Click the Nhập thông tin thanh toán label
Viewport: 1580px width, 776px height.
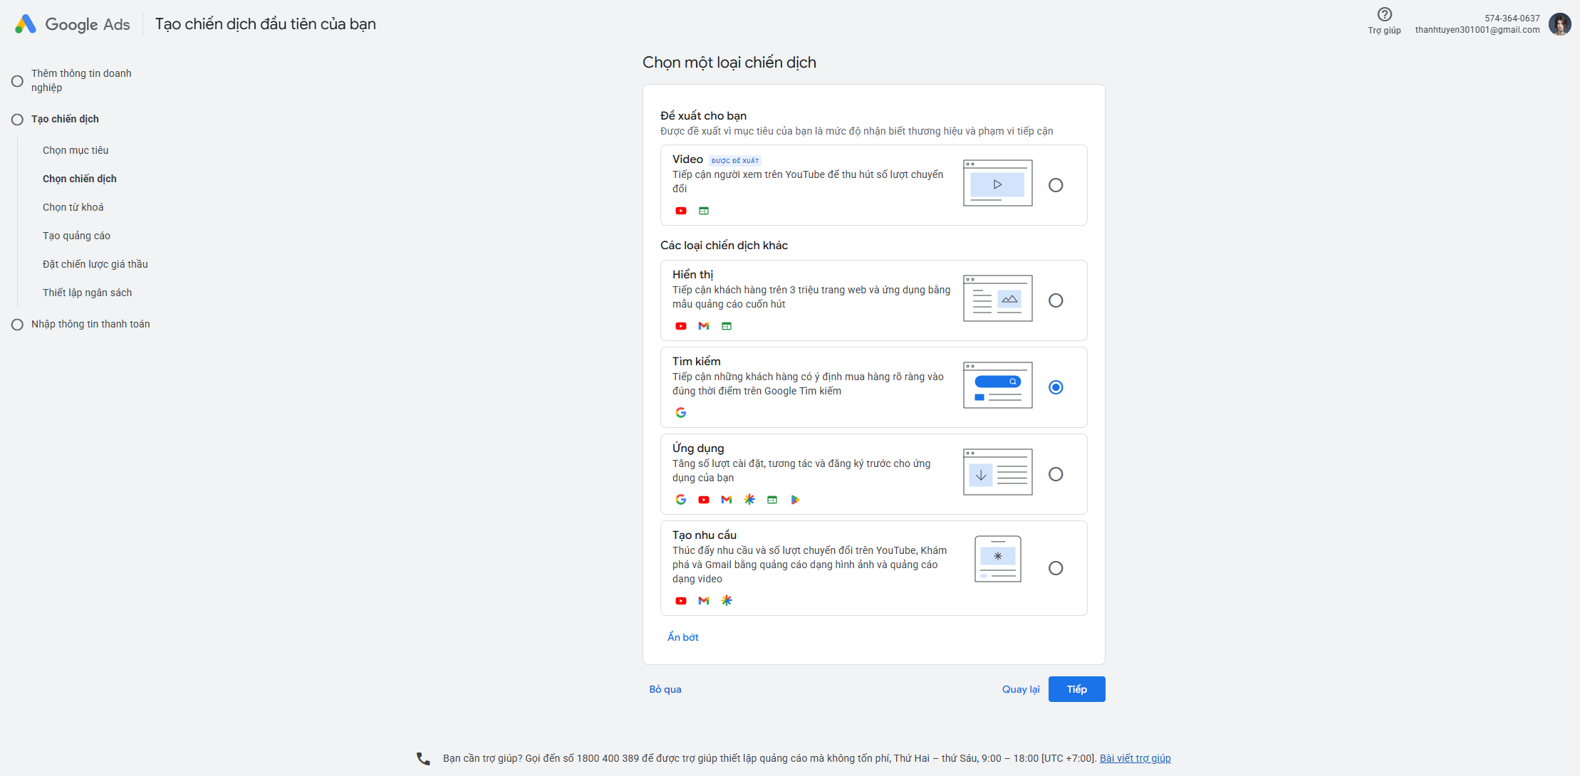(x=90, y=324)
